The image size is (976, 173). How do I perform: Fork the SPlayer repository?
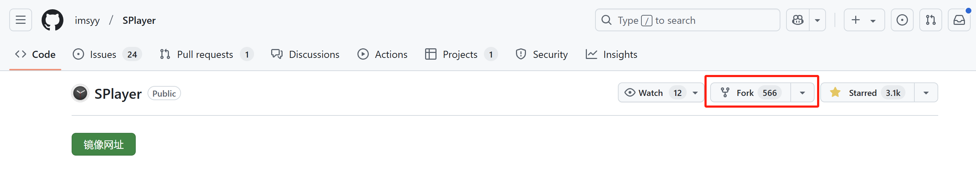pos(750,93)
